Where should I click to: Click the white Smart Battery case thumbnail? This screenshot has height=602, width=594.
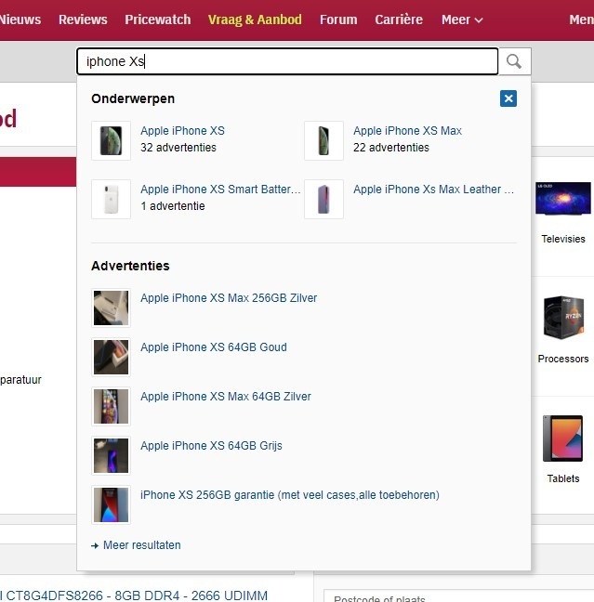pyautogui.click(x=111, y=199)
